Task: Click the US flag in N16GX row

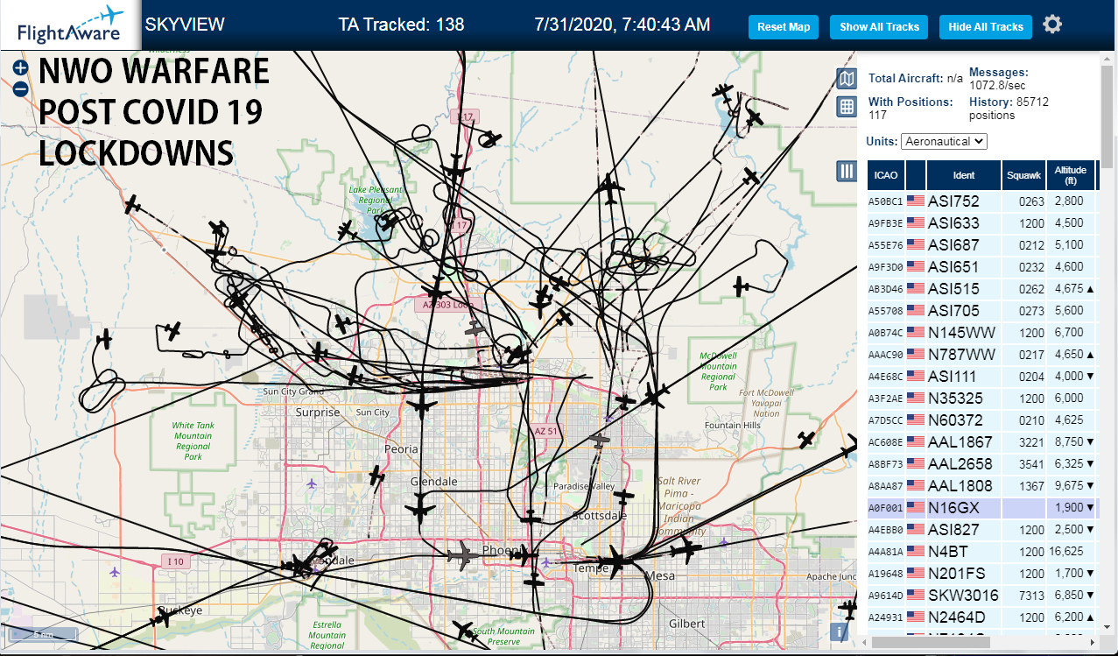Action: 916,507
